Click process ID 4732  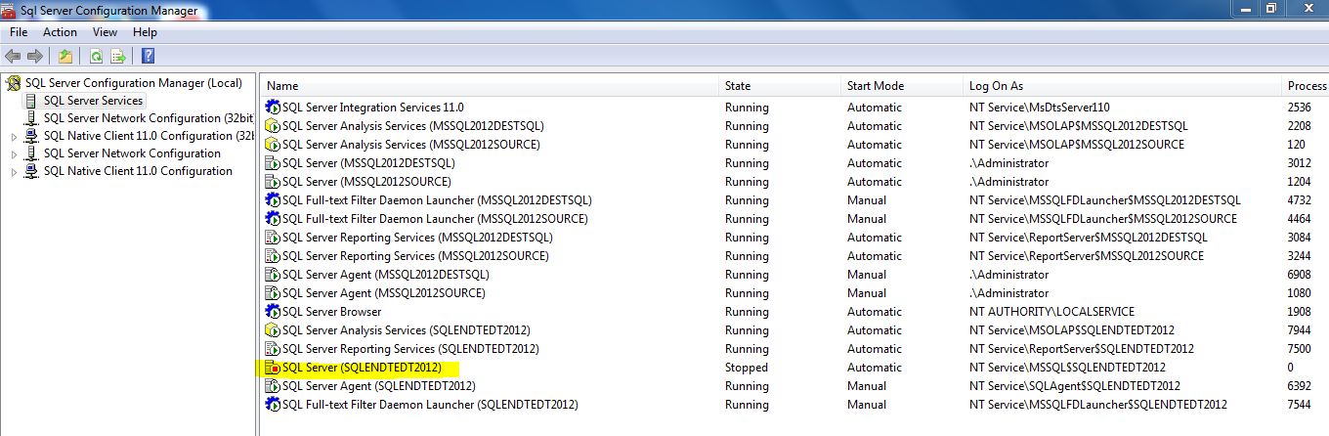coord(1299,200)
